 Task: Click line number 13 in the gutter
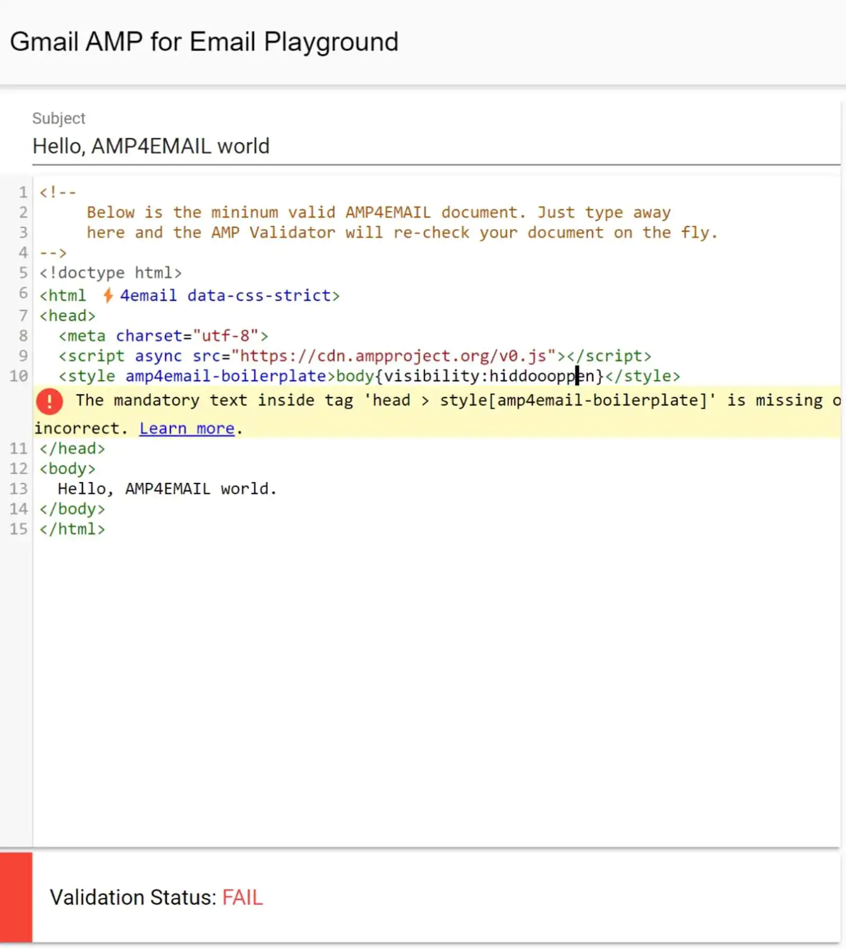(x=19, y=489)
